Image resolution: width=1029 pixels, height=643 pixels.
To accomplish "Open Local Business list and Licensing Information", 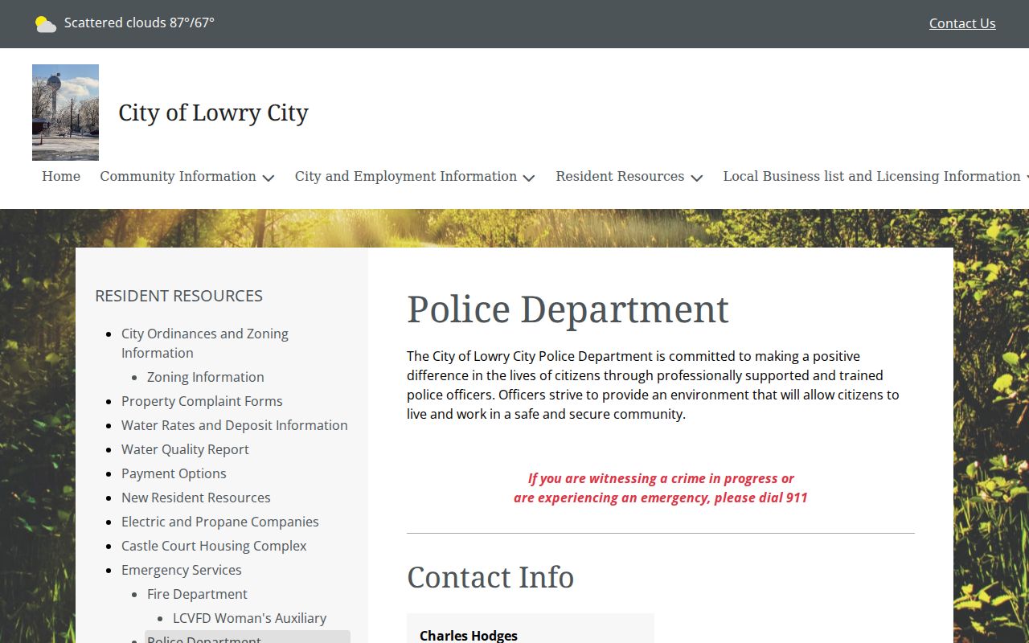I will coord(871,176).
